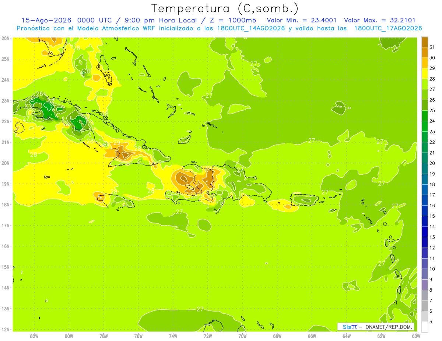Click the 20N latitude axis label

click(x=6, y=163)
